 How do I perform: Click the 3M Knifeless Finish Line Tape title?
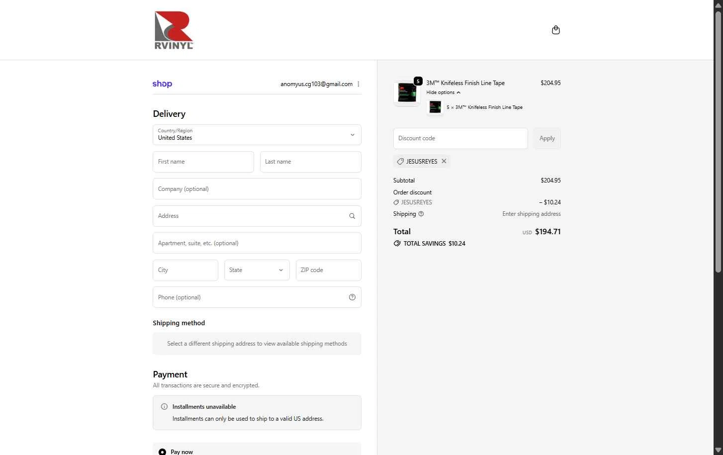[x=465, y=83]
